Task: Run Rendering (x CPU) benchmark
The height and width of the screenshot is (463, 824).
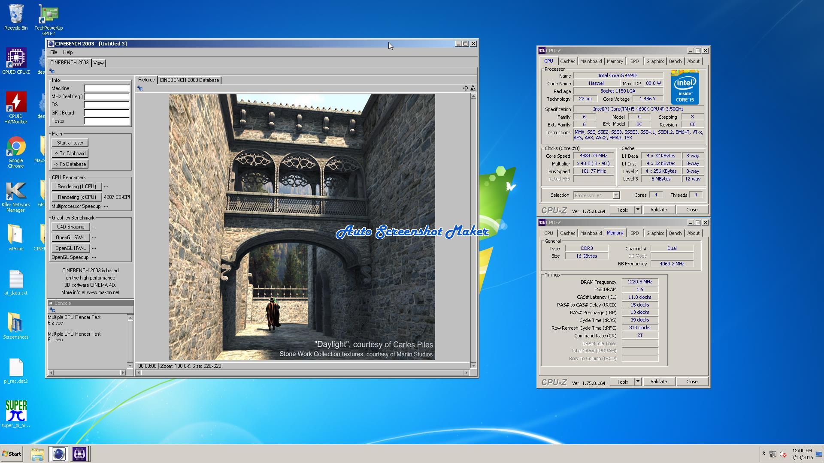Action: click(x=77, y=197)
